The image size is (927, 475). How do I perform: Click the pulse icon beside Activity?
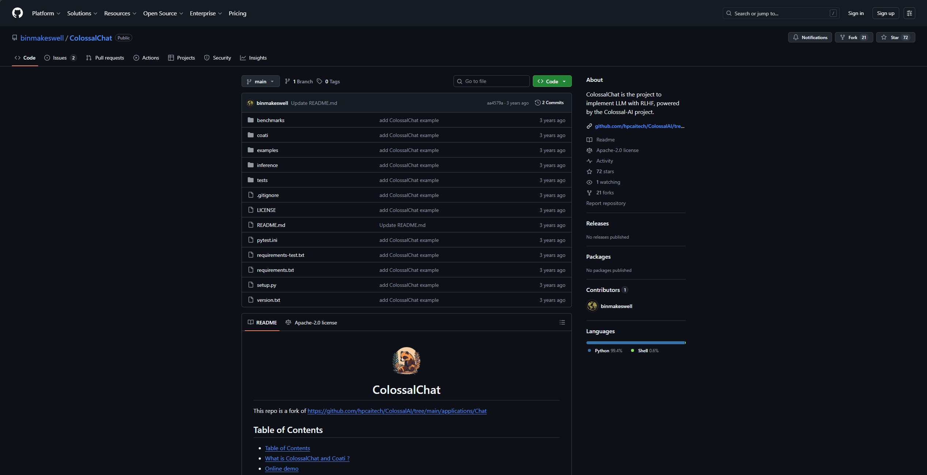tap(589, 161)
